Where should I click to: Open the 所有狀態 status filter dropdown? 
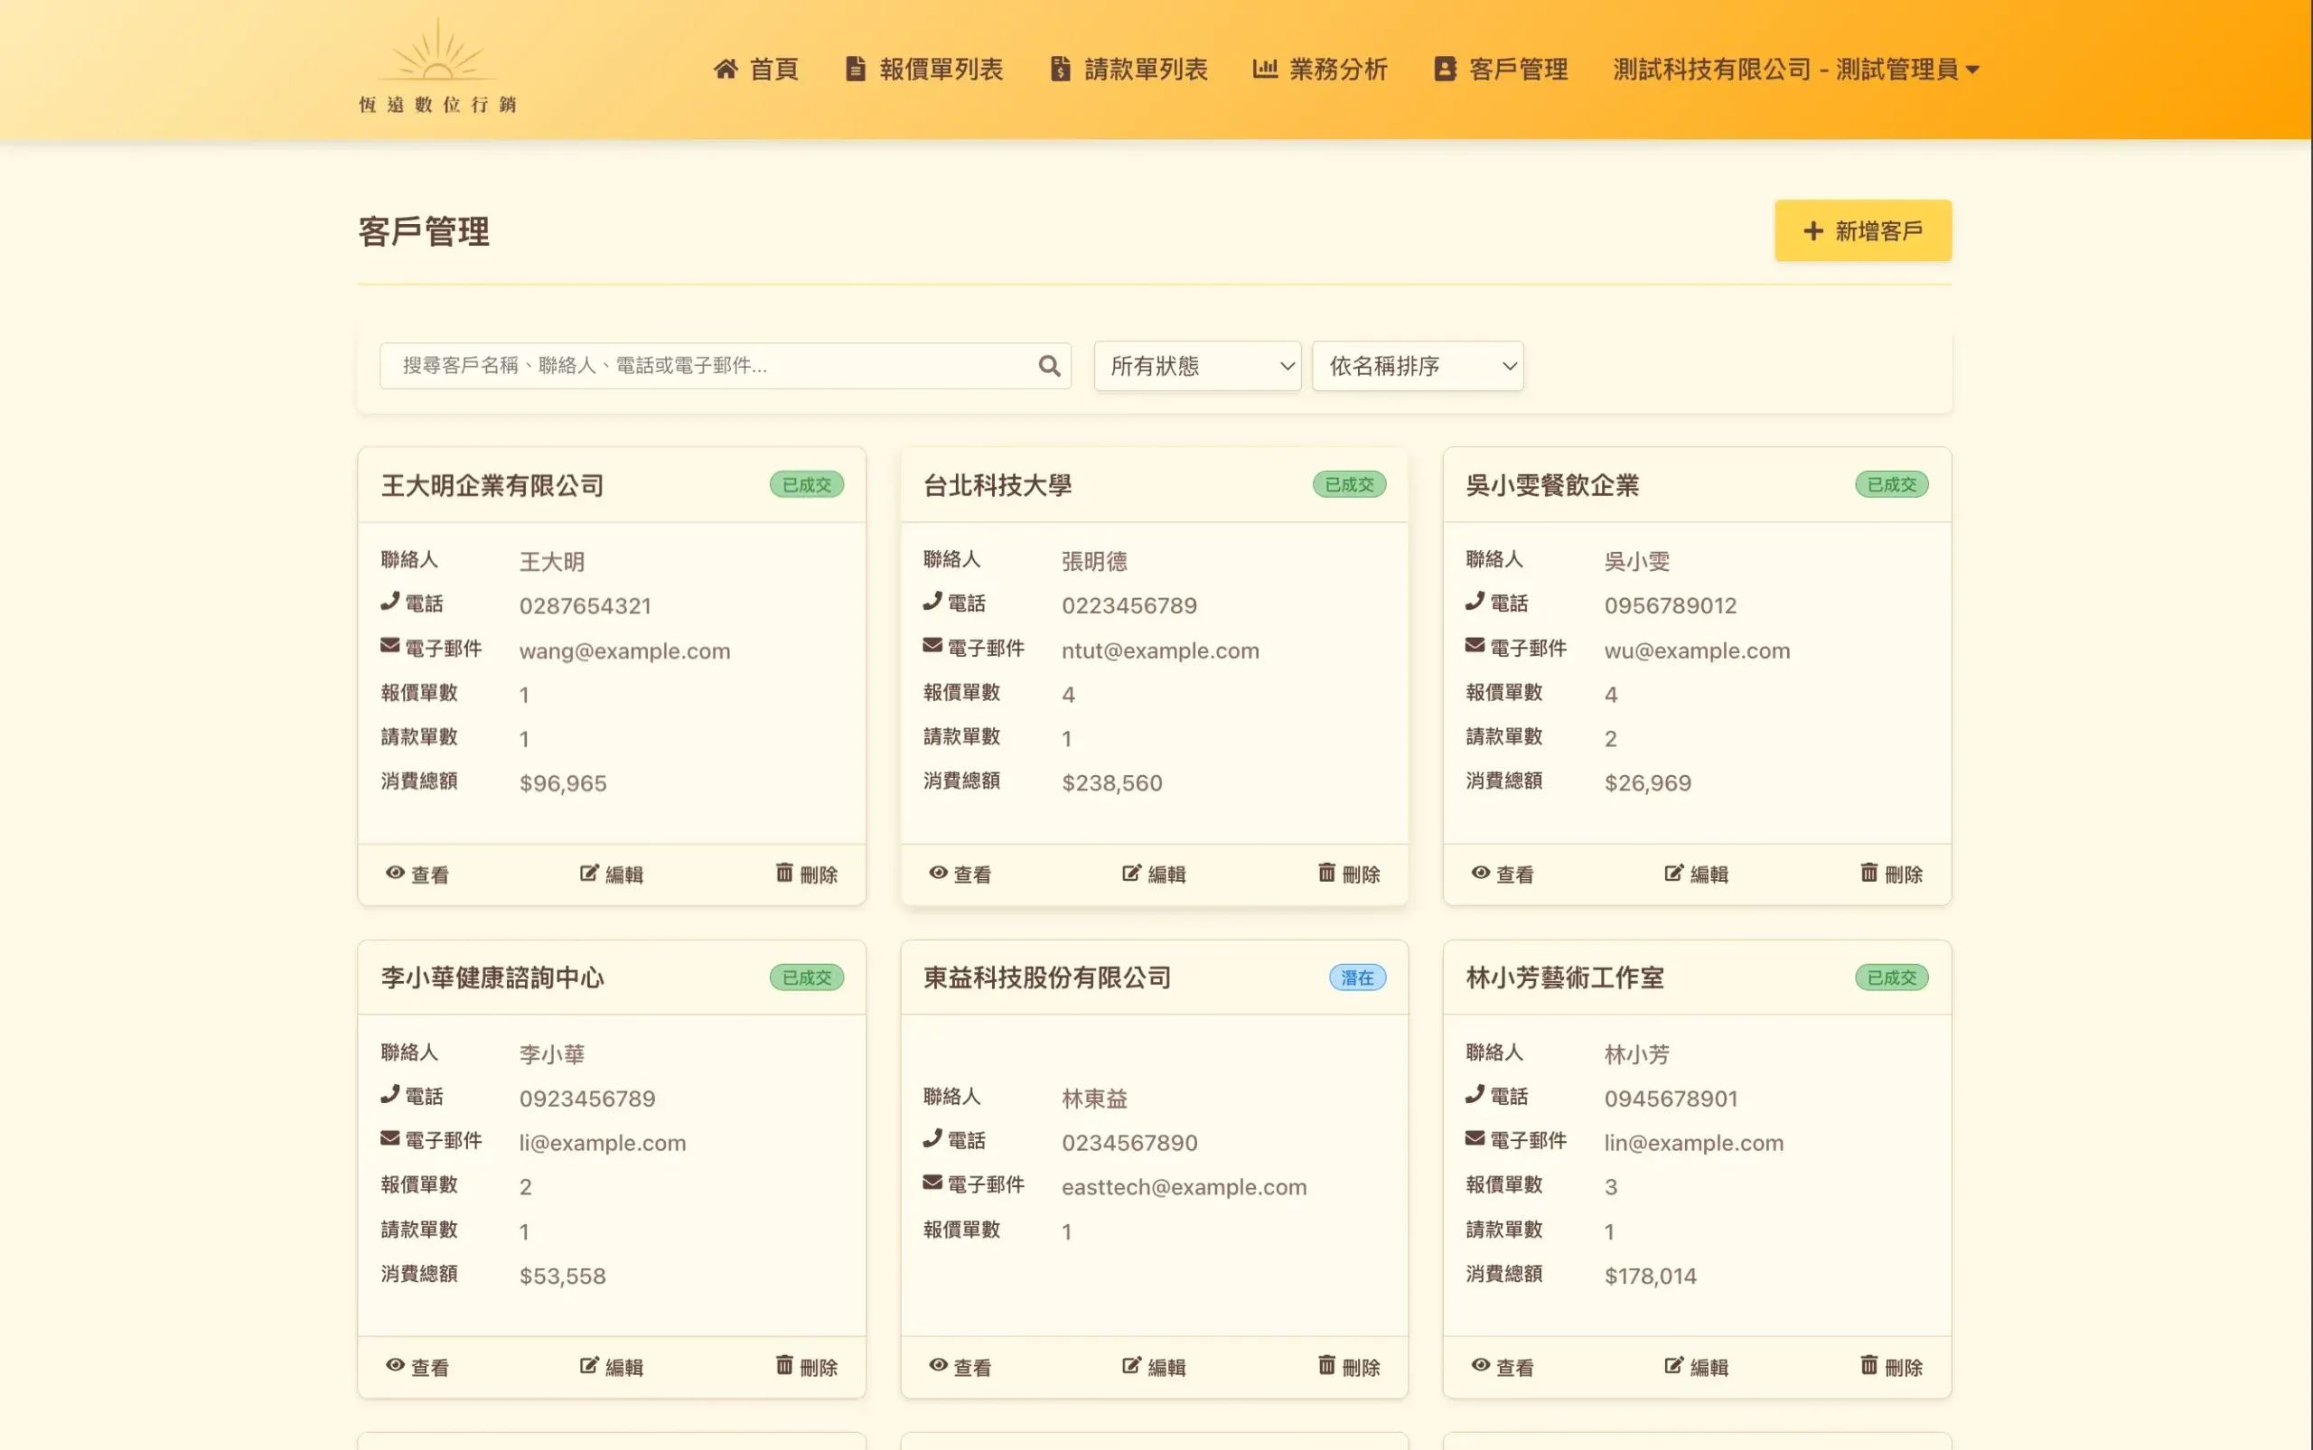(x=1196, y=365)
